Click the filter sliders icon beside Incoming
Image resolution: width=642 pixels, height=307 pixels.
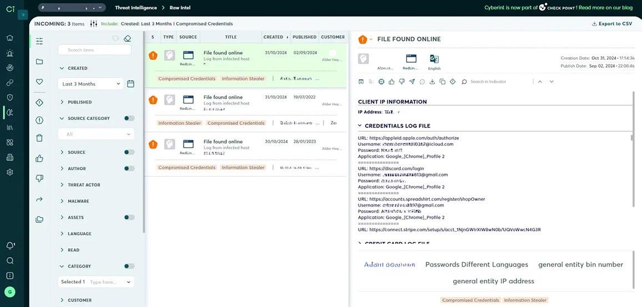(93, 24)
